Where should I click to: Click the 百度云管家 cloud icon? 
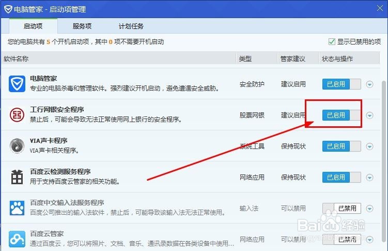(x=17, y=239)
